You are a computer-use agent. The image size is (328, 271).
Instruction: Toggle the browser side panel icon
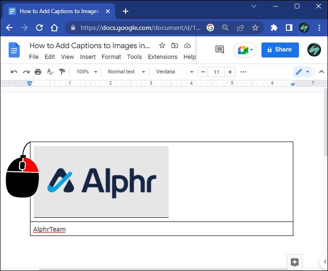click(x=289, y=28)
